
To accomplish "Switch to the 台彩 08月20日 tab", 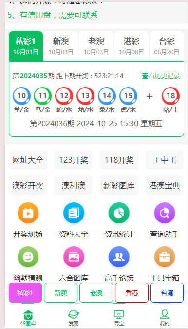I will tap(167, 46).
